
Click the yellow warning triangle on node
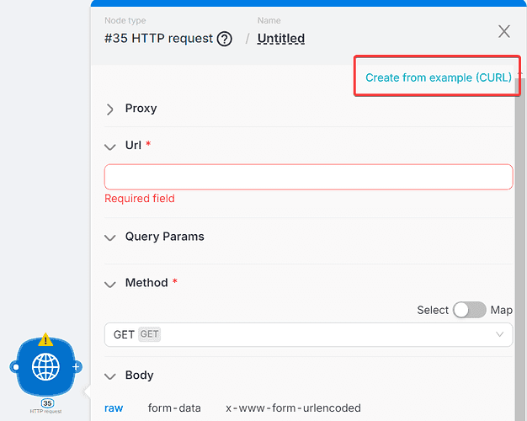[45, 340]
